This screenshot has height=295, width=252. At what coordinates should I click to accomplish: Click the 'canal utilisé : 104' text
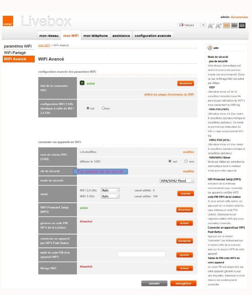pyautogui.click(x=146, y=197)
